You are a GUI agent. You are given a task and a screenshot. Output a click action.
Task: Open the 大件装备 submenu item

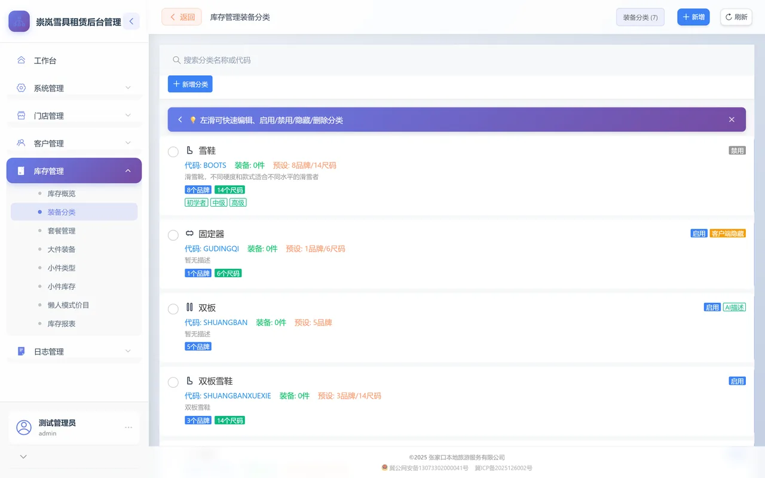74,249
